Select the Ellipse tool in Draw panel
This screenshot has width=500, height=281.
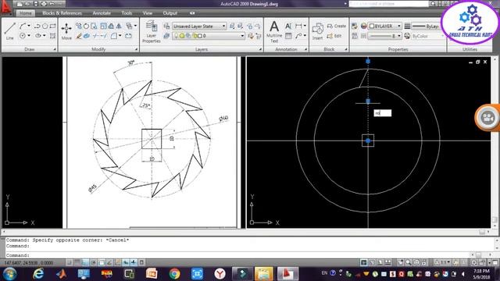coord(38,36)
